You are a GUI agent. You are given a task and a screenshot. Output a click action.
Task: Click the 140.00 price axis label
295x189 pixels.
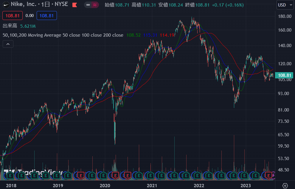pos(285,46)
